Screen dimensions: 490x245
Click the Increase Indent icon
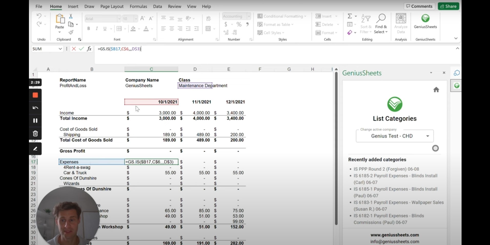[x=196, y=29]
